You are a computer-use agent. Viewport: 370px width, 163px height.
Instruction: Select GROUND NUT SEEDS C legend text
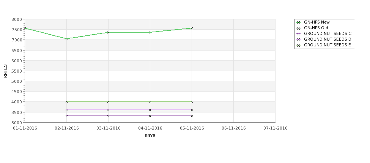(327, 33)
